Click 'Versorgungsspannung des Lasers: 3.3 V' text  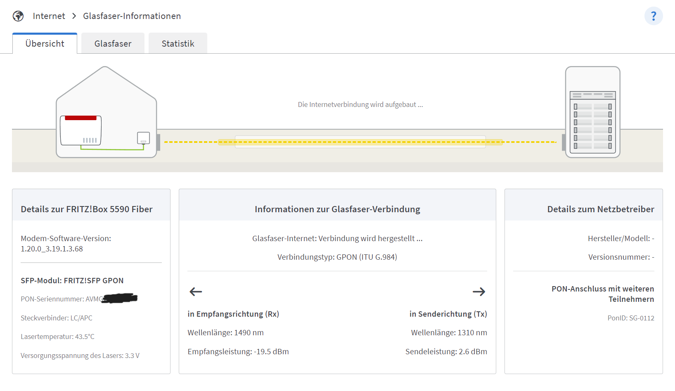[x=80, y=356]
